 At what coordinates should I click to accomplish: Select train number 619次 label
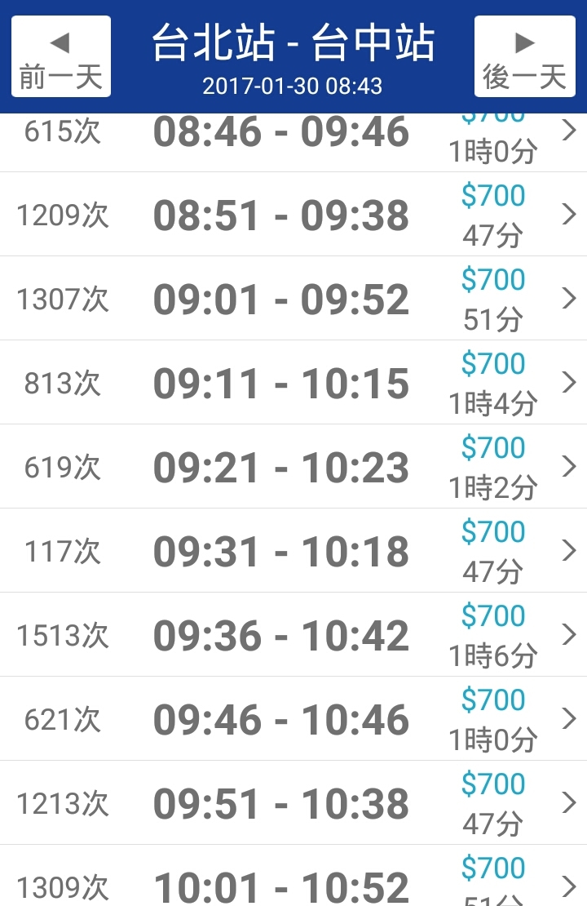pyautogui.click(x=63, y=467)
